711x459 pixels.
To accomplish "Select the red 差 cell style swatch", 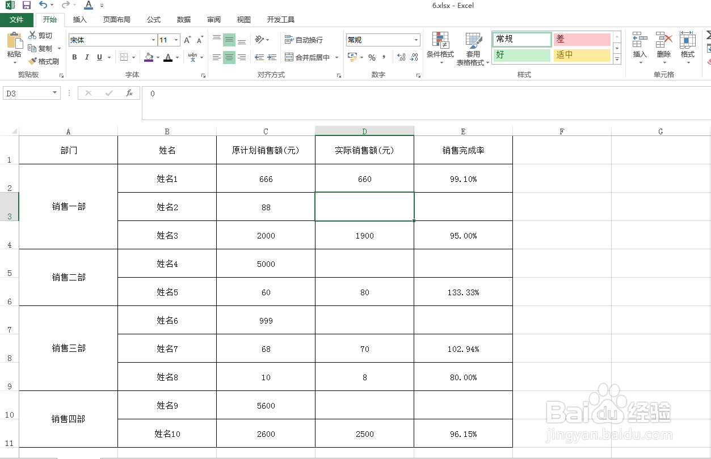I will pos(581,40).
